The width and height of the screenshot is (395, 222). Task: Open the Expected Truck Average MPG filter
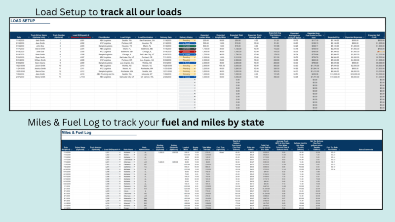coord(265,37)
